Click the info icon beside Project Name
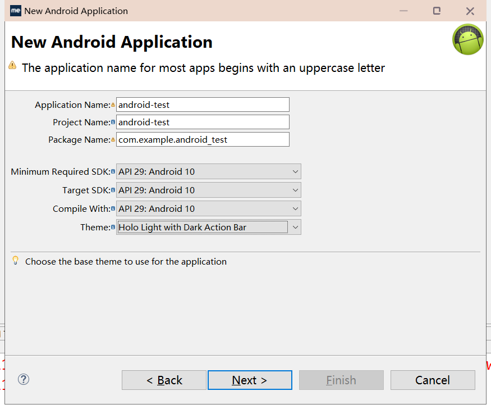This screenshot has height=409, width=491. (x=113, y=122)
